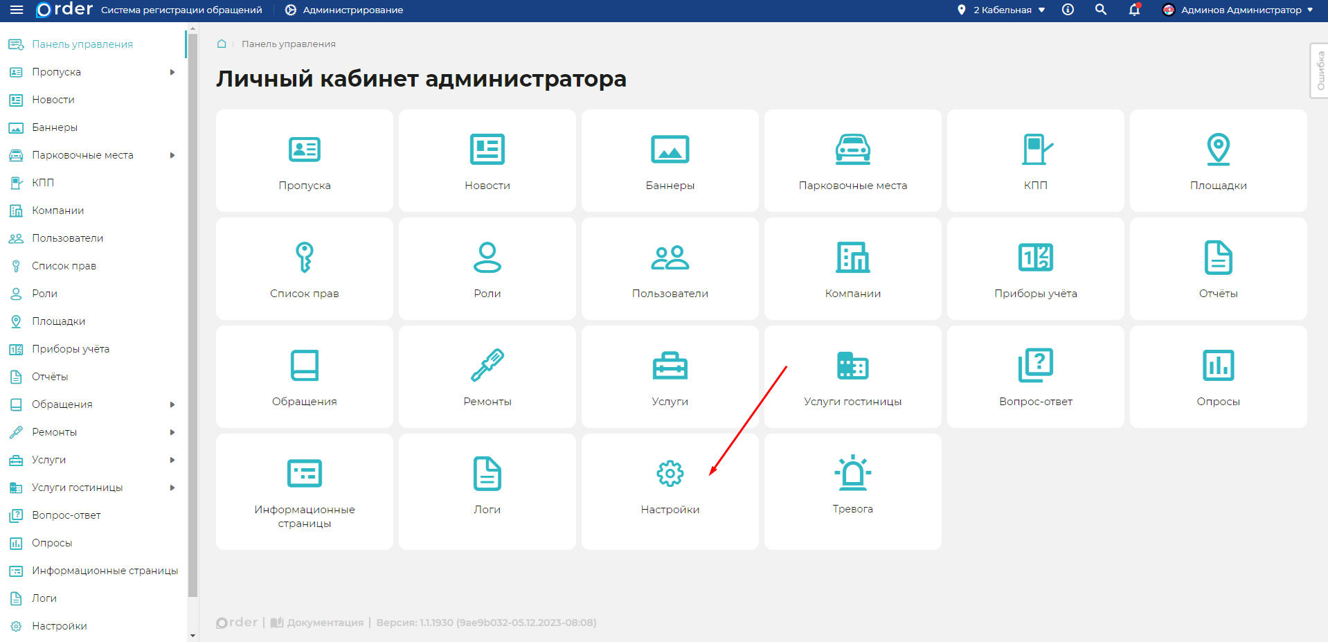Viewport: 1328px width, 642px height.
Task: Click the search magnifier icon
Action: click(1100, 10)
